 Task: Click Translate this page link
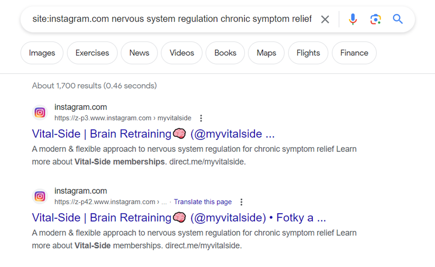[x=203, y=202]
